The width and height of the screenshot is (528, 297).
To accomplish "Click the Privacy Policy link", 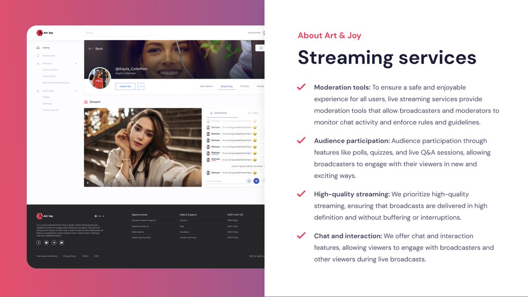I will [x=70, y=256].
